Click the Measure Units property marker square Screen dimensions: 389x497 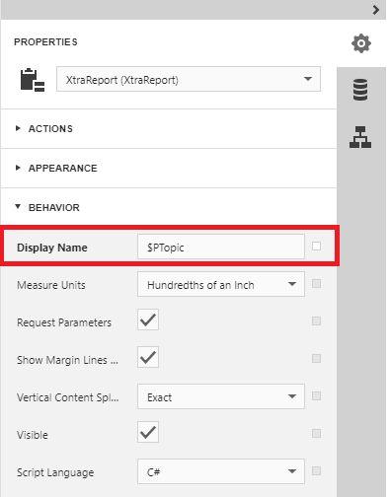point(316,283)
